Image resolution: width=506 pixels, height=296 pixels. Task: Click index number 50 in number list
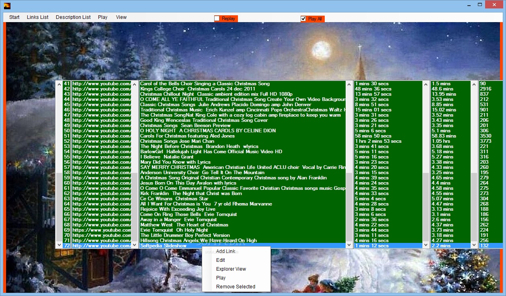[x=67, y=131]
